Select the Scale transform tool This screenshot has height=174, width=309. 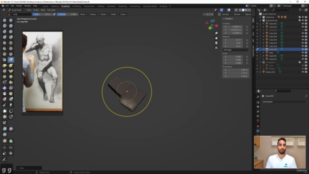pyautogui.click(x=4, y=153)
